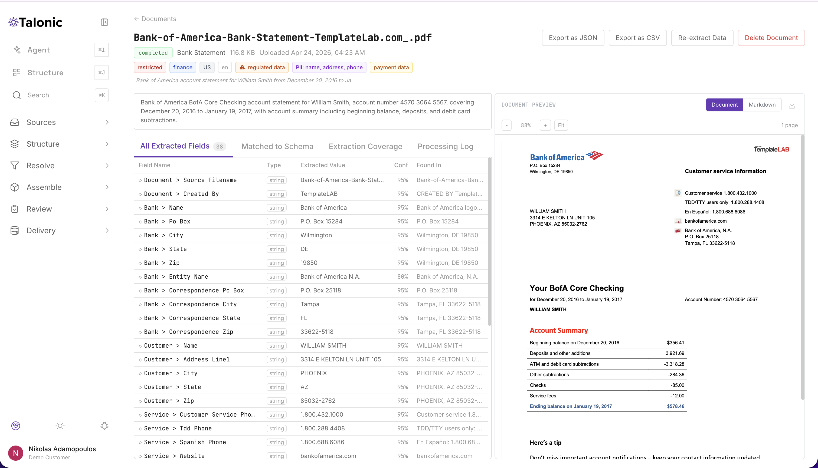Click the top Structure grid icon
This screenshot has height=468, width=818.
click(x=17, y=72)
